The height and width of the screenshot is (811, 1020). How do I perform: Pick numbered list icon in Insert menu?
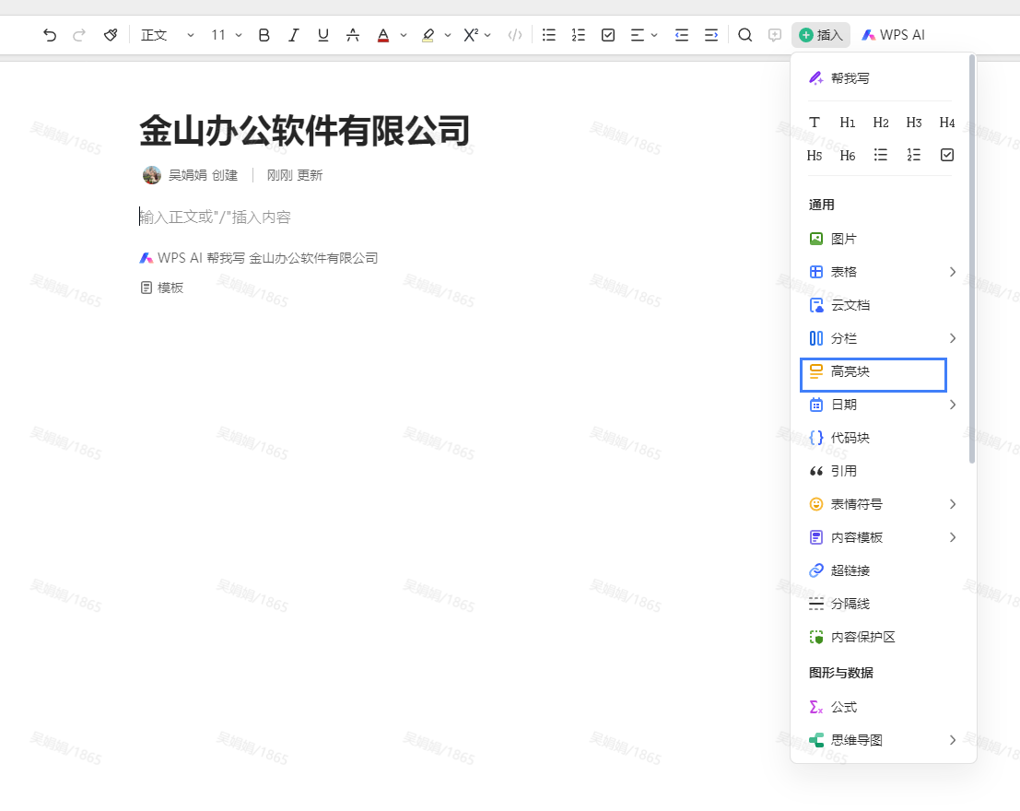coord(914,155)
